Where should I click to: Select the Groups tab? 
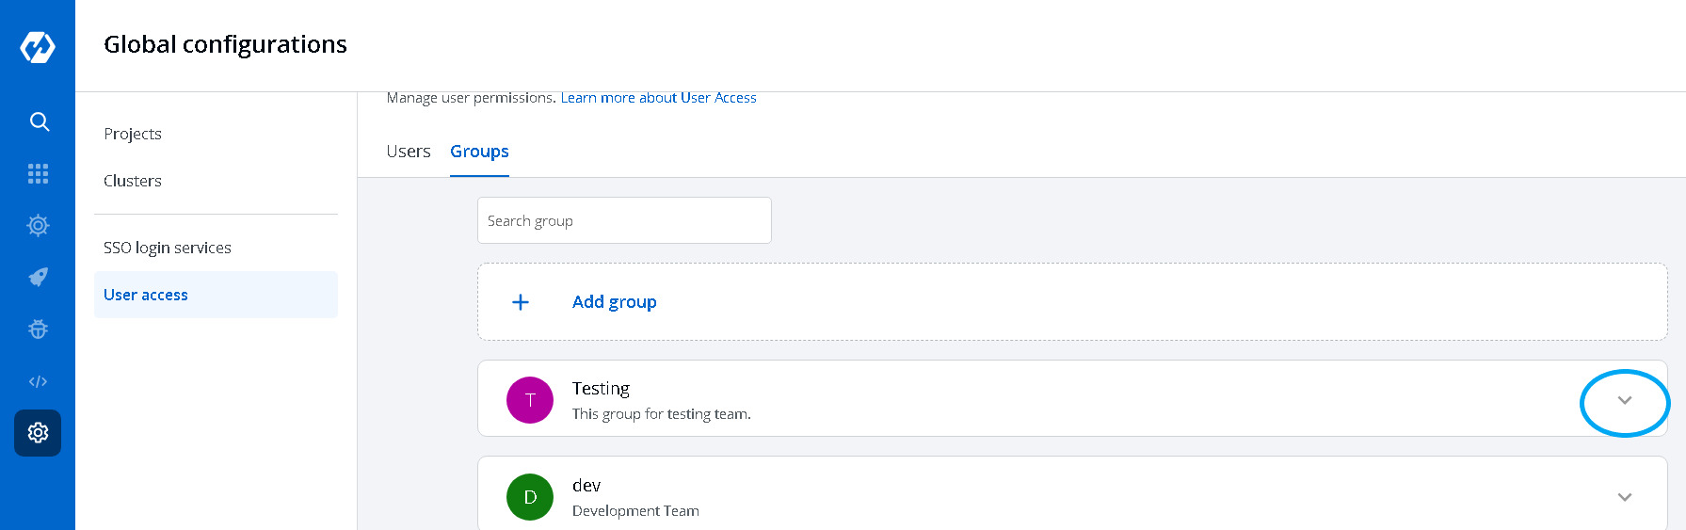(479, 152)
